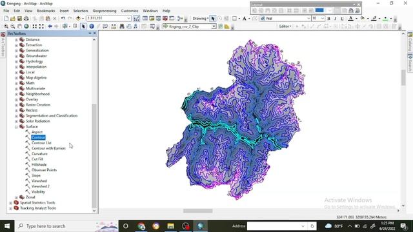Choose the rectangle drawing tool

(234, 19)
